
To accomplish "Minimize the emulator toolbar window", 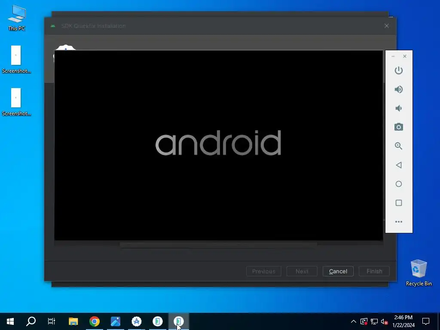I will pyautogui.click(x=393, y=56).
